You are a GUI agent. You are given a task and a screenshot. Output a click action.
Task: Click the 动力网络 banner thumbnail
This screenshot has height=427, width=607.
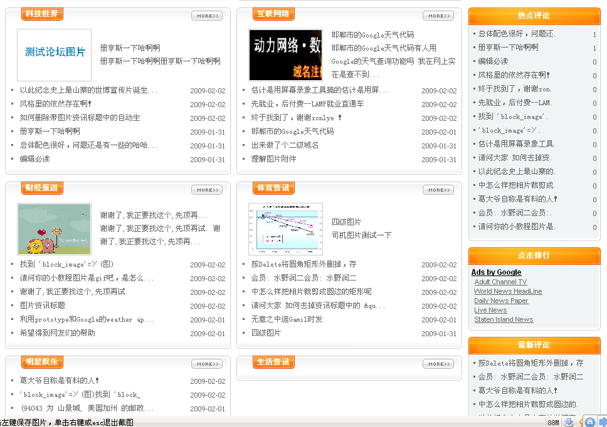click(x=285, y=54)
